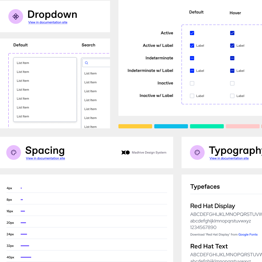
Task: Switch to the Search tab
Action: [88, 45]
